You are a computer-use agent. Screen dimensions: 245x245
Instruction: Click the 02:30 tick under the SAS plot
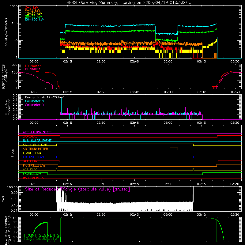coord(101,215)
